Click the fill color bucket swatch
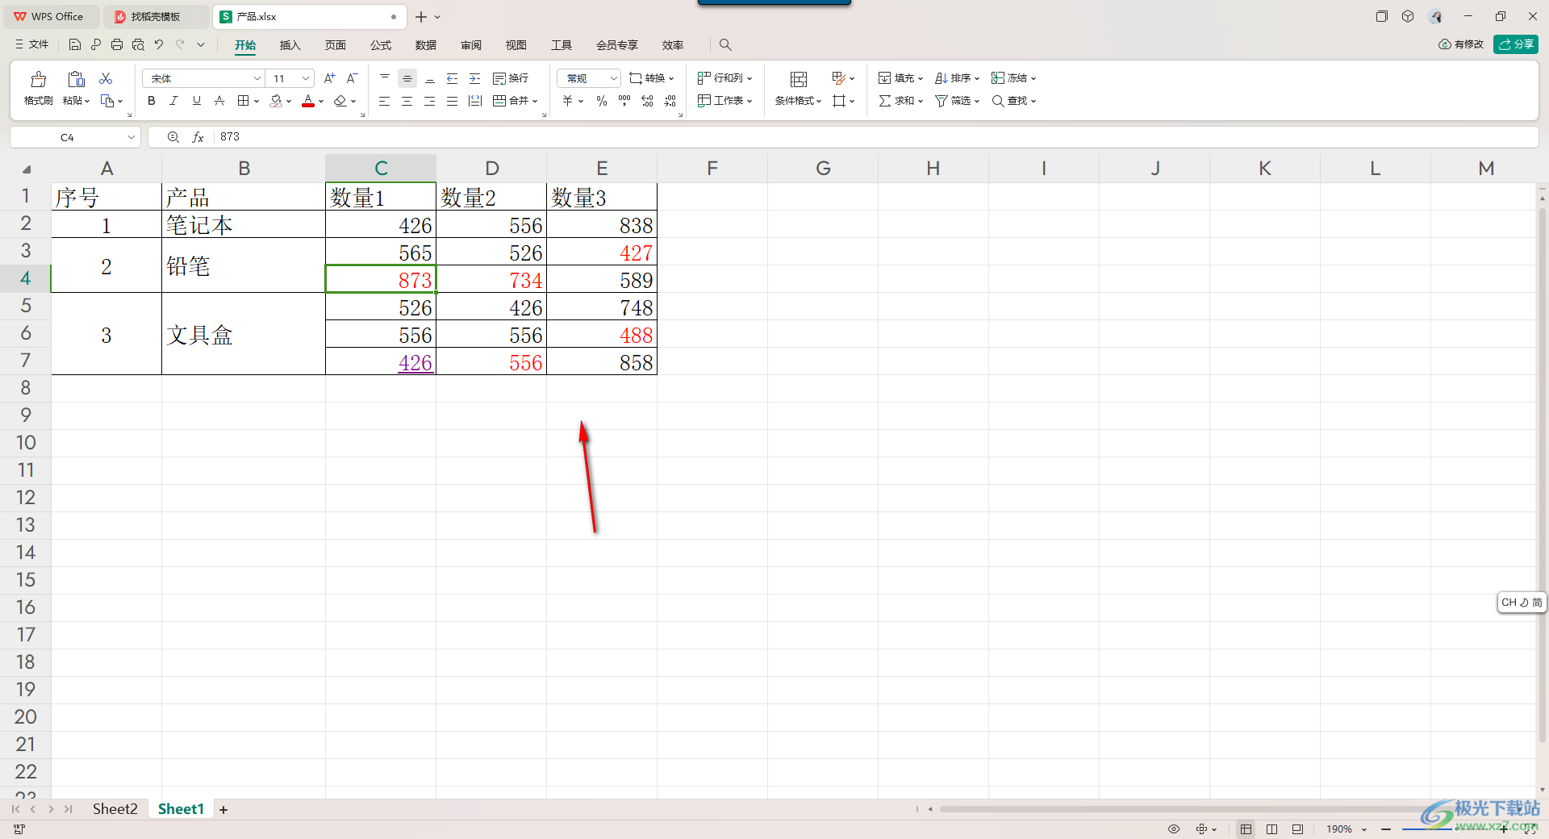This screenshot has height=839, width=1549. point(277,101)
